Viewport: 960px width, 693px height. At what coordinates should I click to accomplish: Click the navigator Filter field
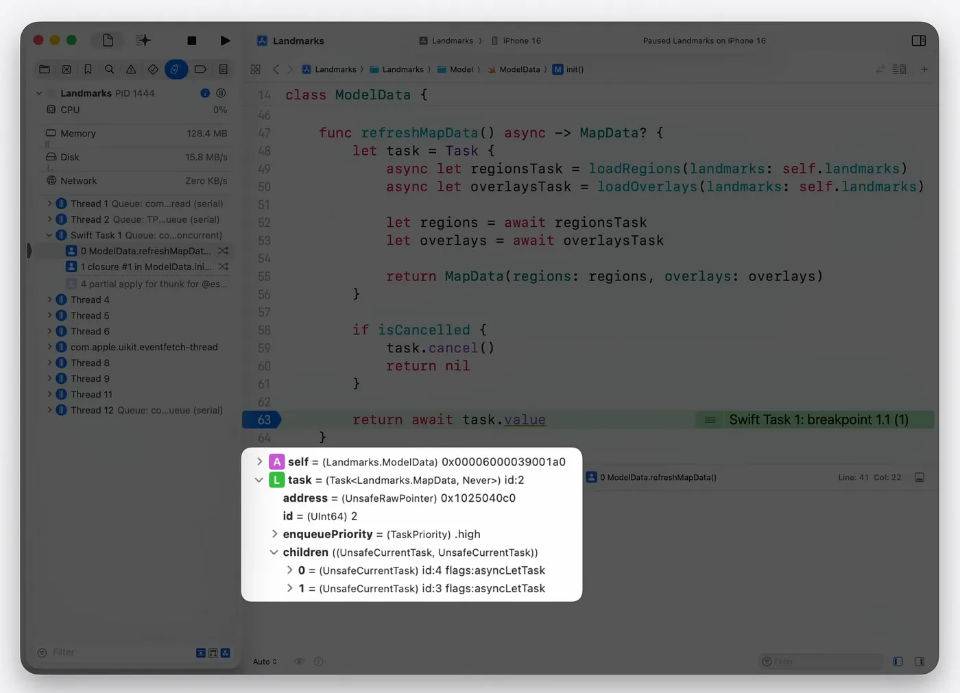113,653
